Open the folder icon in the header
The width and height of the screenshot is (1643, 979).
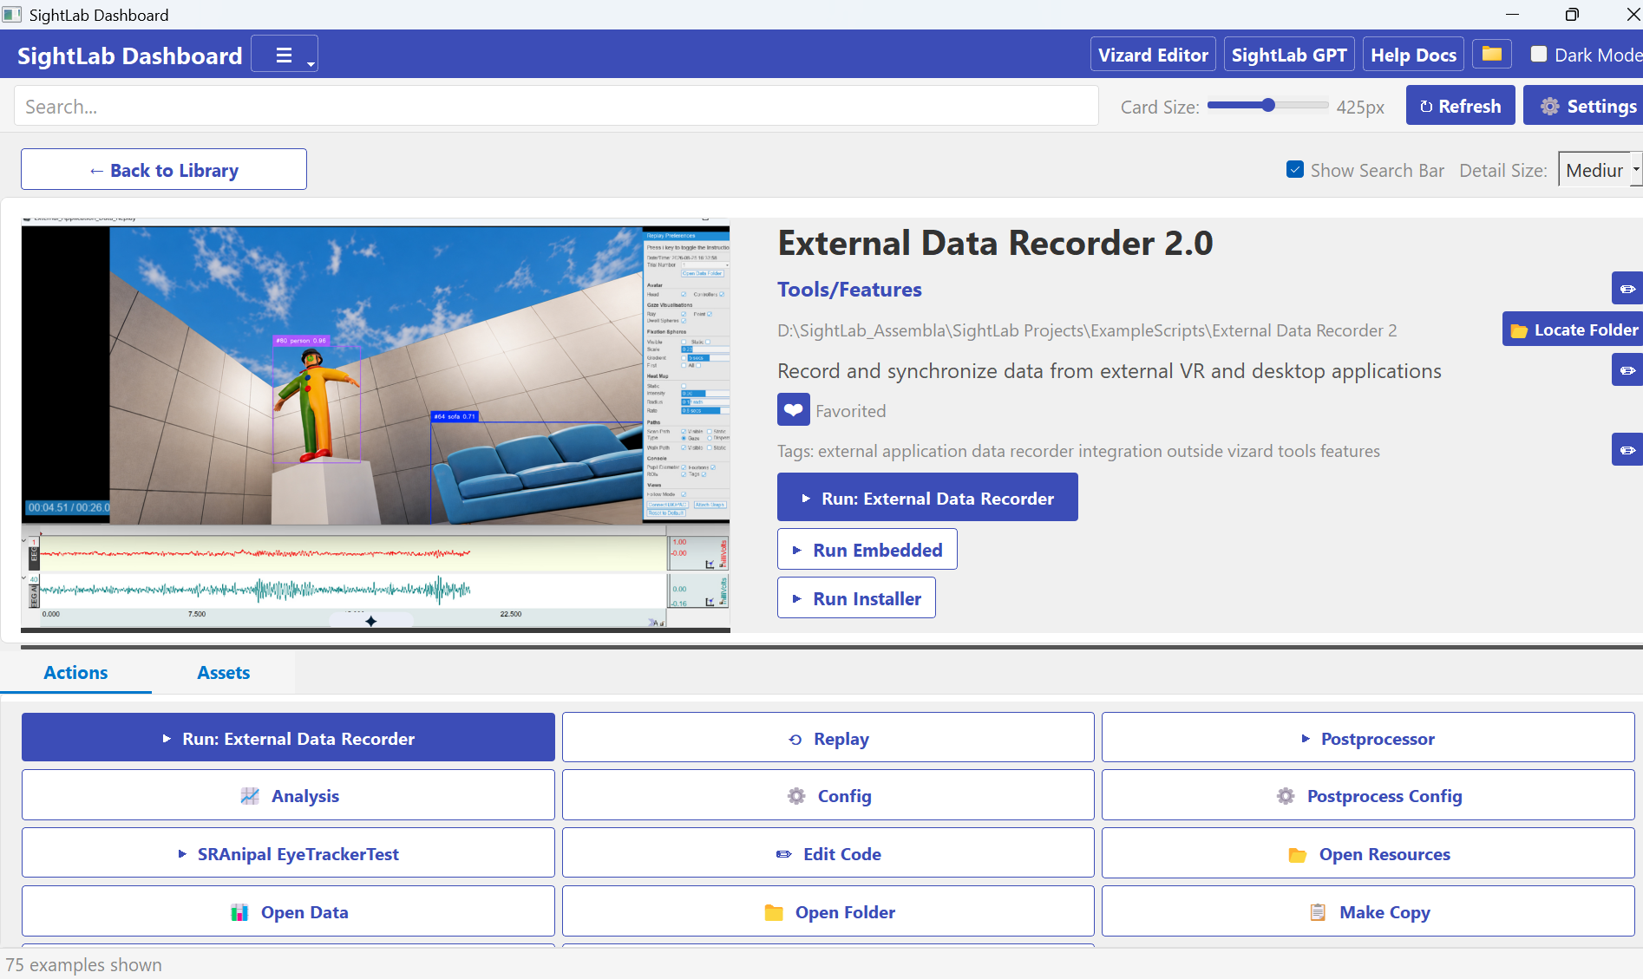pos(1492,54)
